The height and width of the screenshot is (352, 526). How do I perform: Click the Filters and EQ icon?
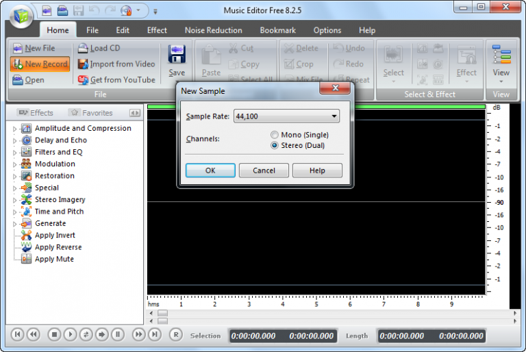[x=26, y=152]
